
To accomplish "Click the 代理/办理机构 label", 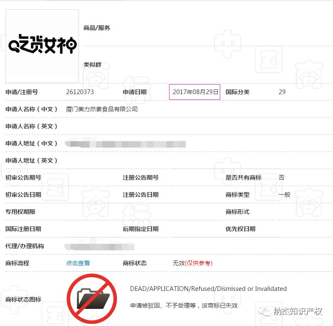I will pos(25,246).
